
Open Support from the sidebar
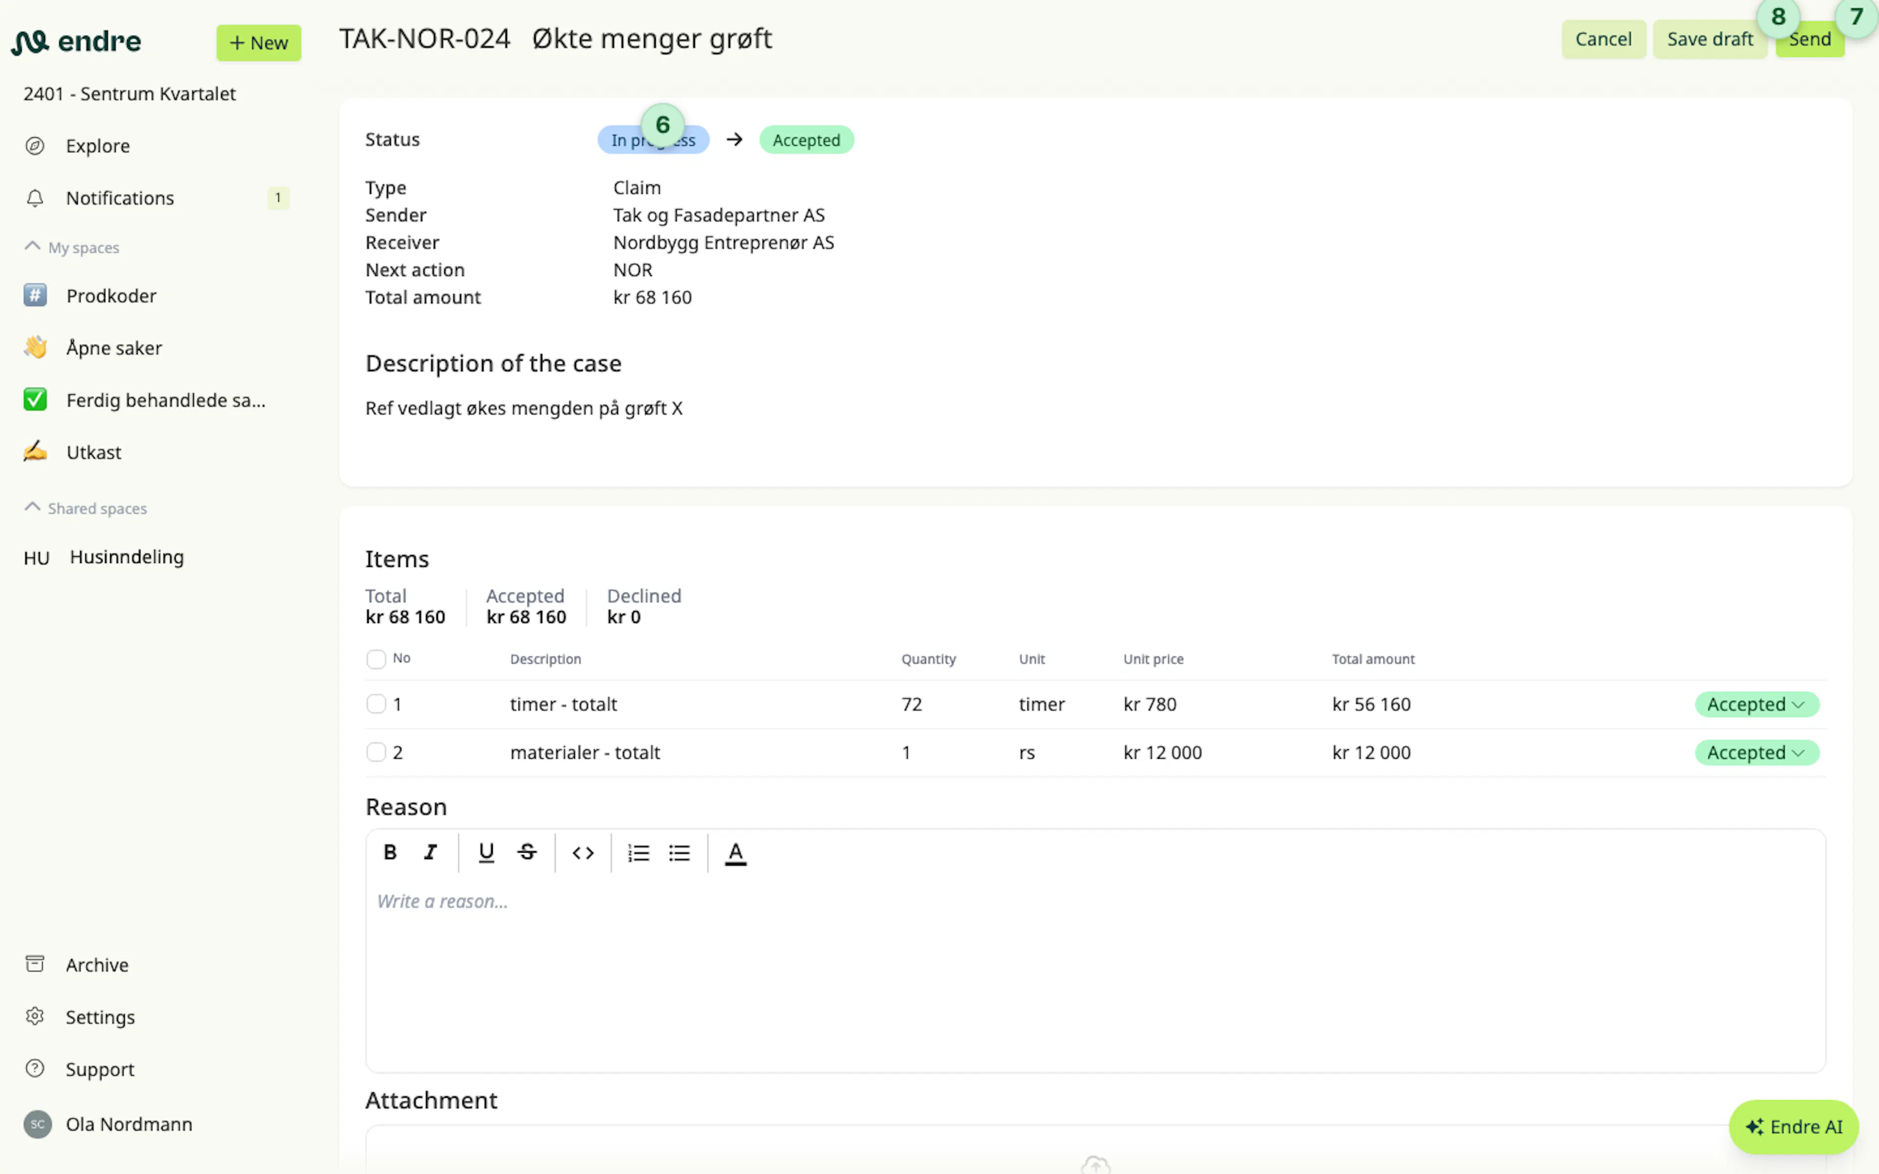(x=100, y=1069)
